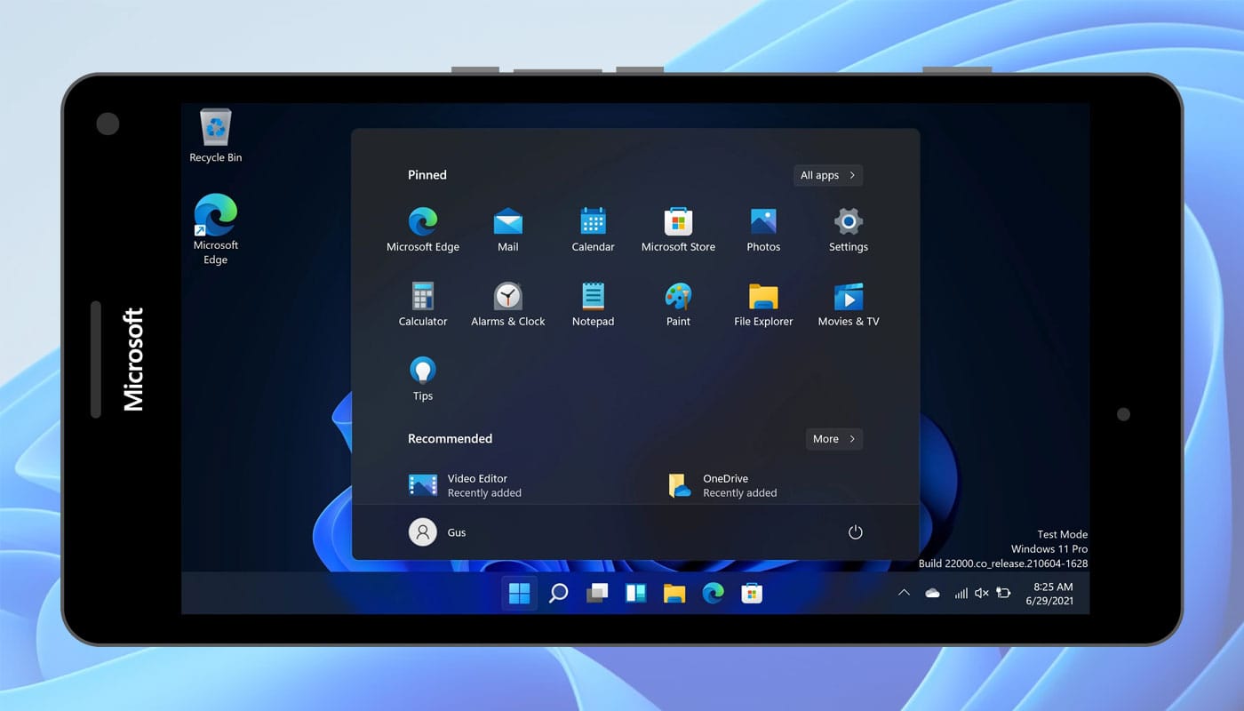Select the Recycle Bin desktop icon
Image resolution: width=1244 pixels, height=711 pixels.
tap(216, 136)
